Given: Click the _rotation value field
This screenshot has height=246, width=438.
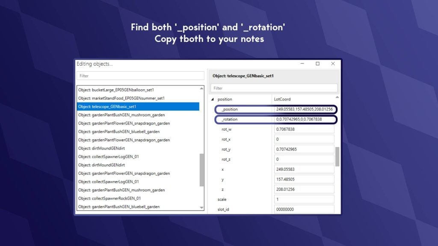Looking at the screenshot, I should coord(304,120).
